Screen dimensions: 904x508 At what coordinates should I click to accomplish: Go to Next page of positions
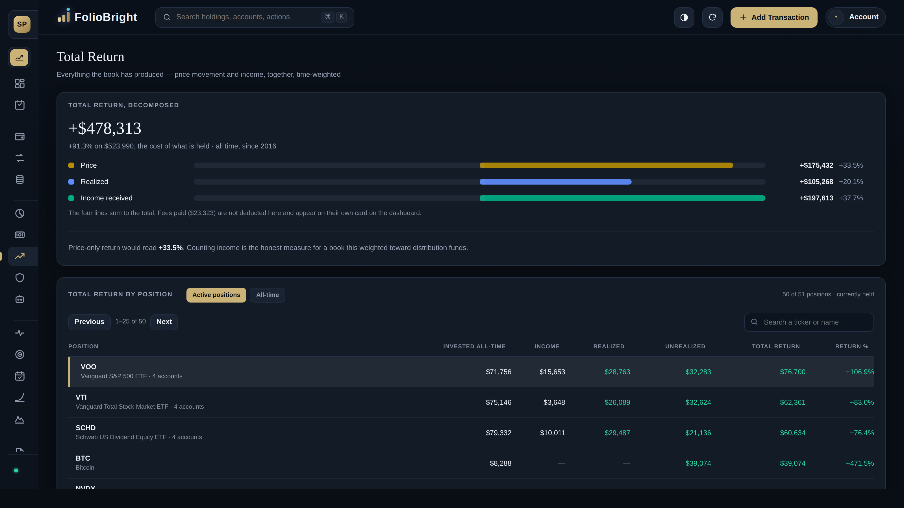tap(164, 322)
